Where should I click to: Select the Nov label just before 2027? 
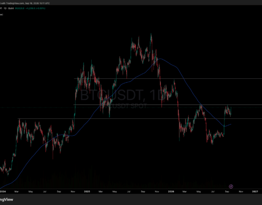click(241, 192)
